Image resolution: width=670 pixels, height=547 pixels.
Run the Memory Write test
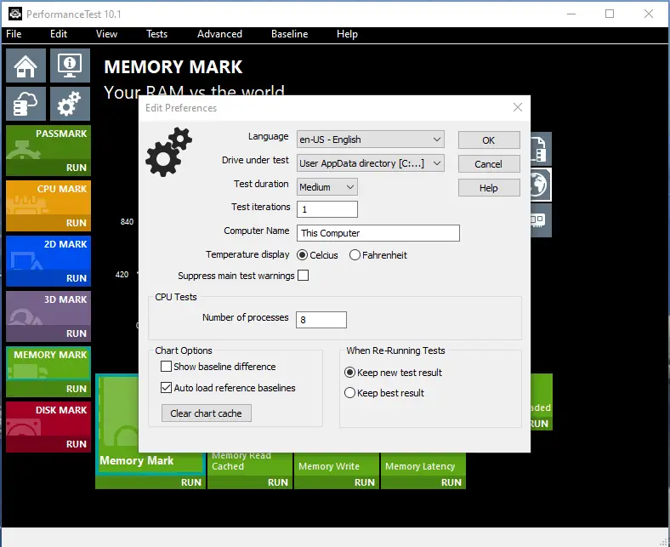pos(365,482)
